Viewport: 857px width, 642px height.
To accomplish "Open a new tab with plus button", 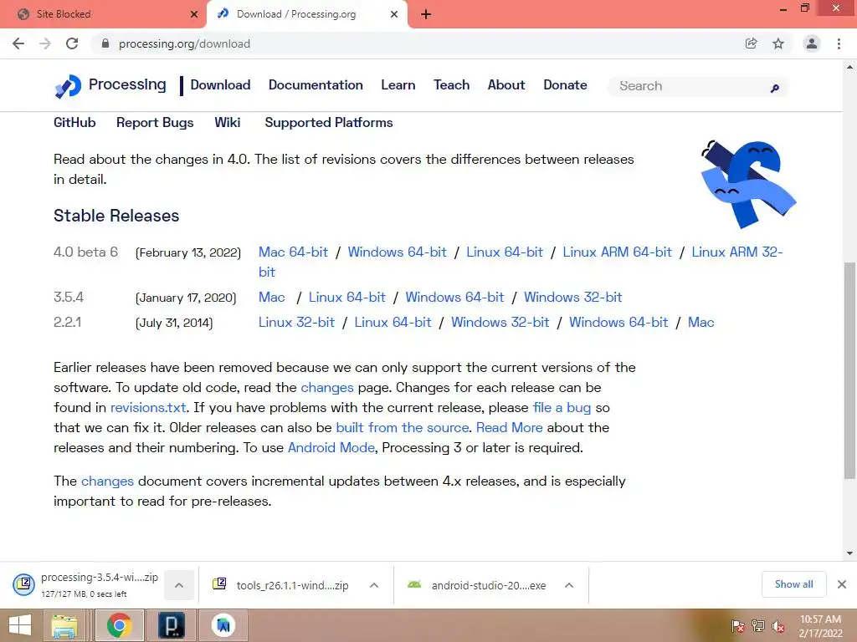I will pos(426,14).
